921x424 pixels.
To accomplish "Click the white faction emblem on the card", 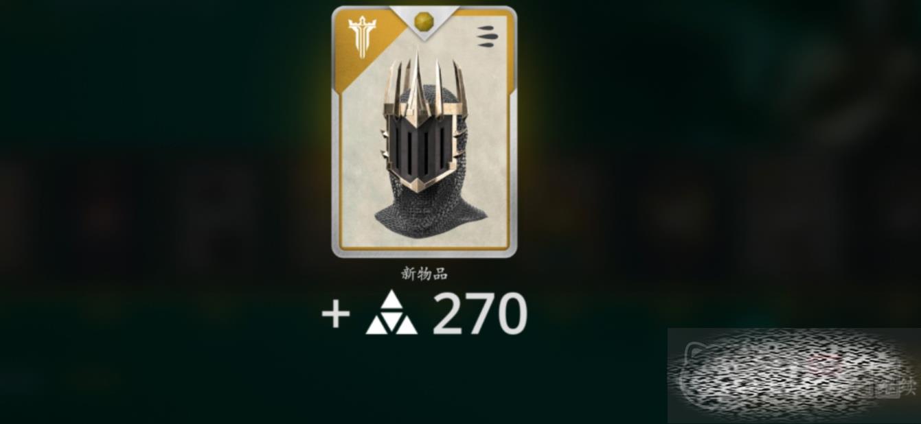I will point(361,36).
